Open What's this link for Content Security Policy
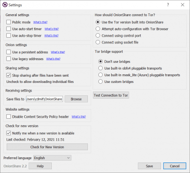The height and width of the screenshot is (173, 190). (x=78, y=117)
